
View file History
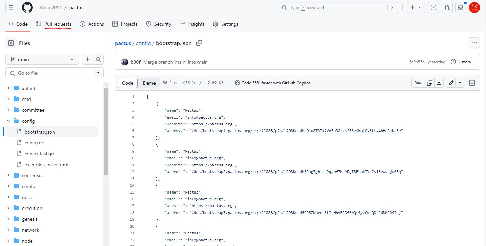461,62
